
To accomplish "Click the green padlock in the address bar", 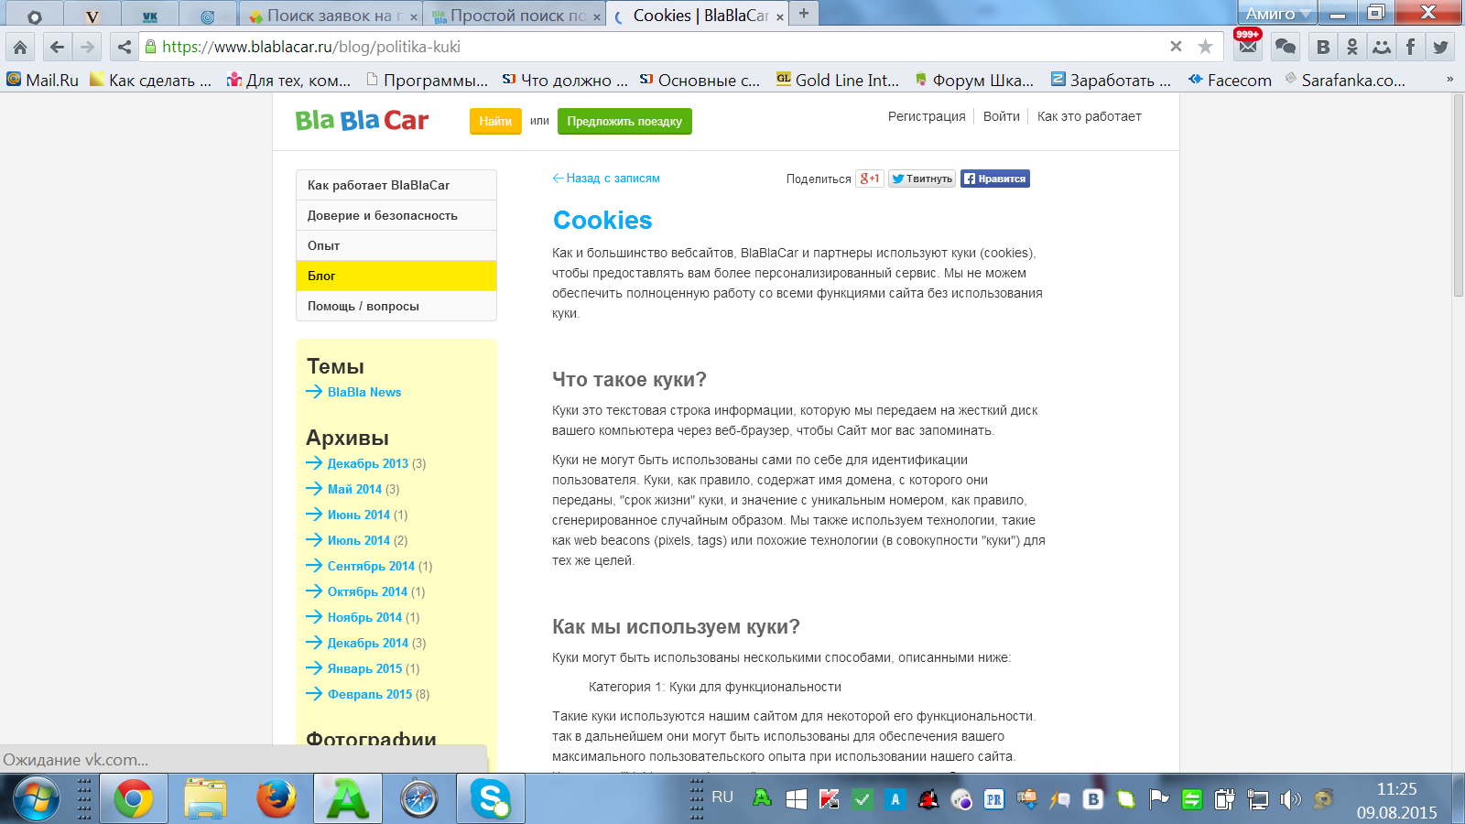I will point(151,47).
